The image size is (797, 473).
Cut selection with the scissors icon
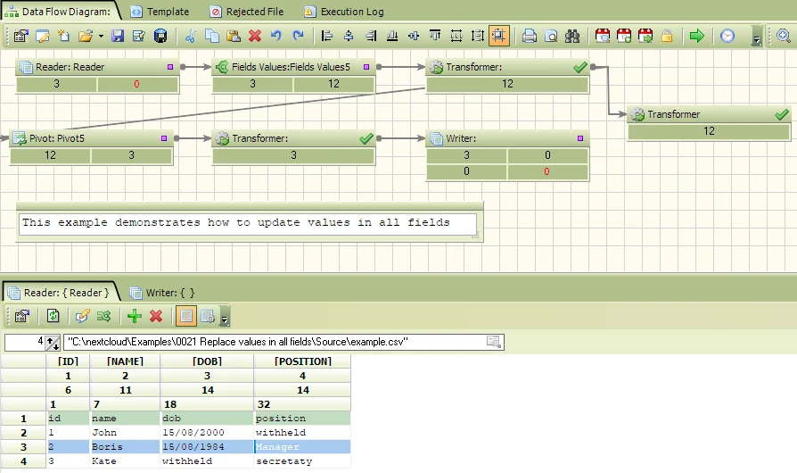[191, 36]
